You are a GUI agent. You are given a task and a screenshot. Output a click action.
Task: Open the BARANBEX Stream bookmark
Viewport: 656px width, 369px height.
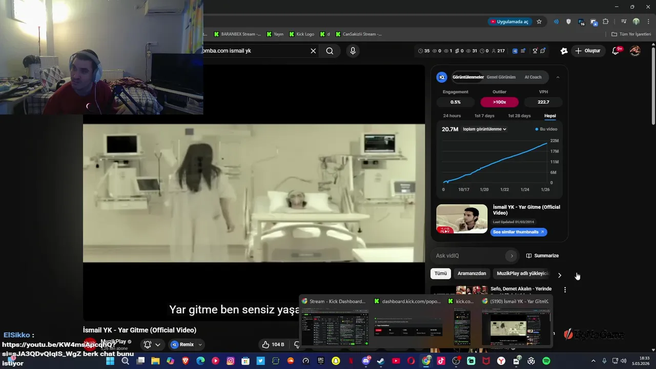pyautogui.click(x=237, y=34)
